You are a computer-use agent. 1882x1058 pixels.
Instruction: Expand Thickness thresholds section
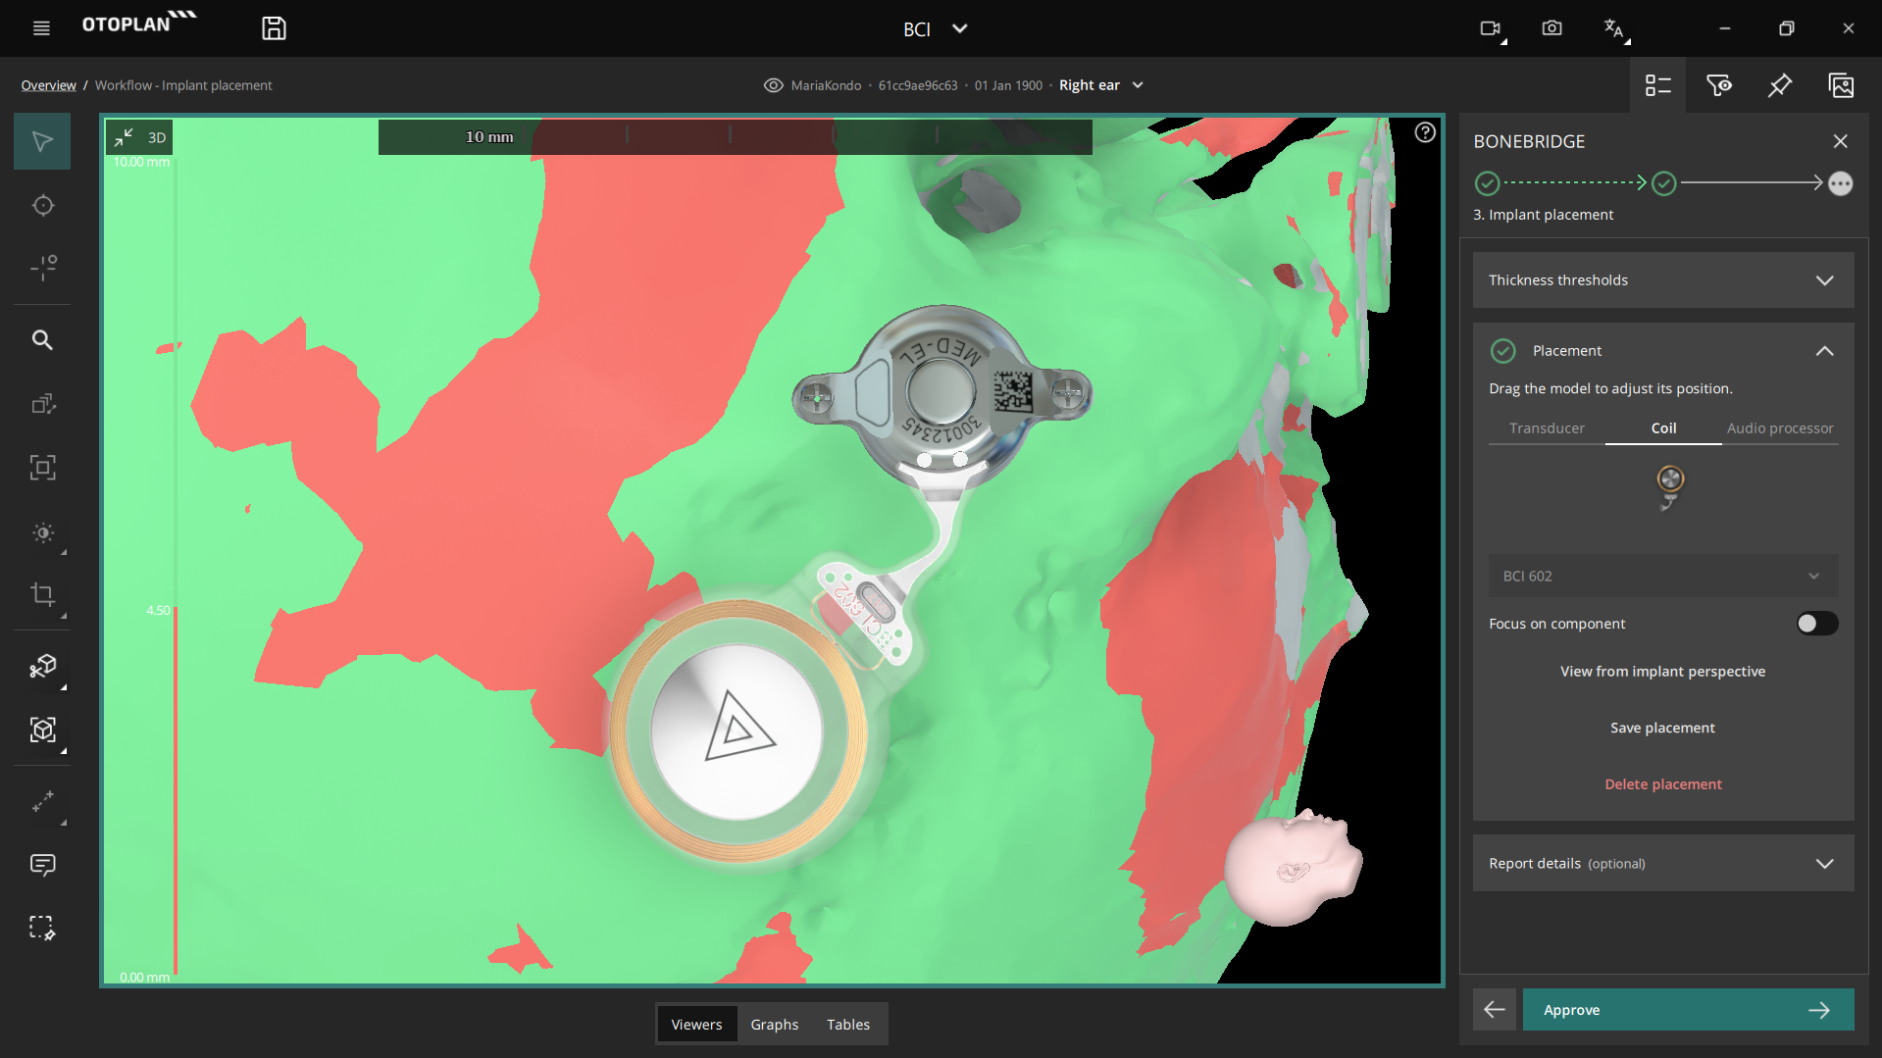[1662, 280]
